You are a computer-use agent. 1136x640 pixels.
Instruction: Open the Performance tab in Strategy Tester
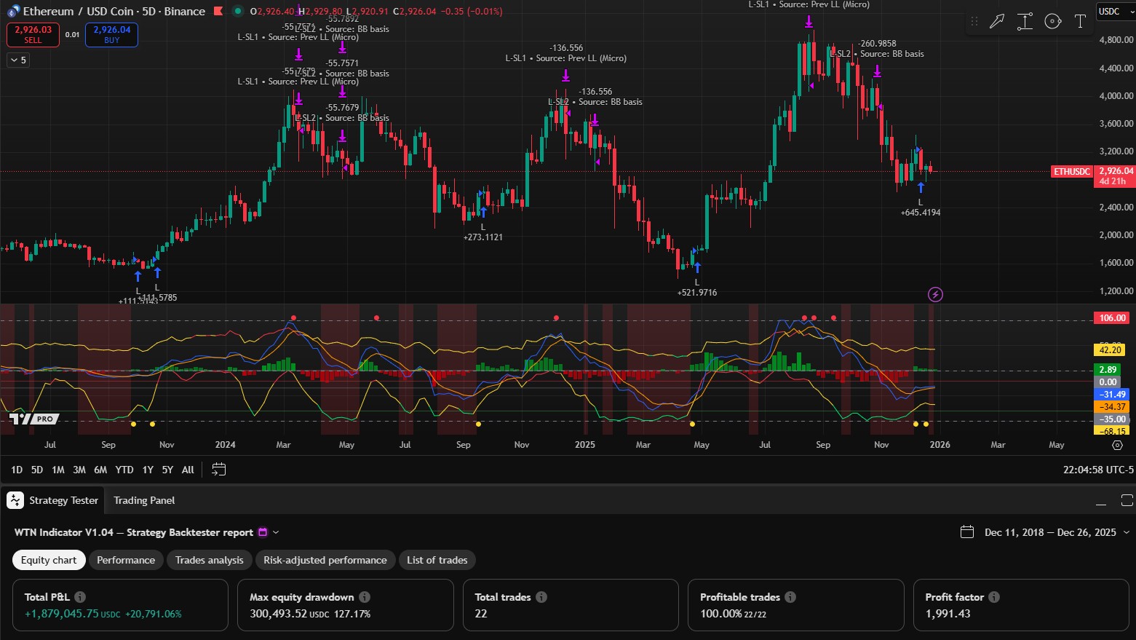point(126,559)
